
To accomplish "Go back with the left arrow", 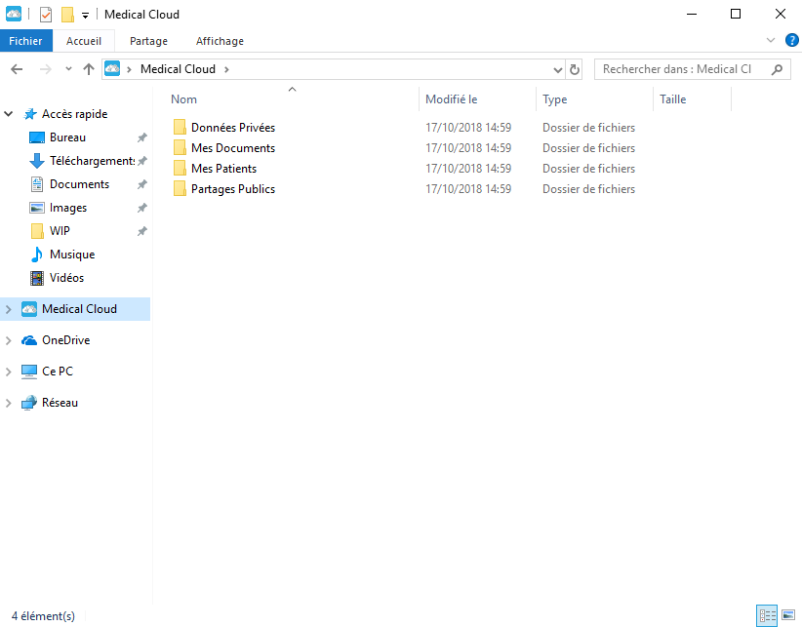I will pos(17,69).
